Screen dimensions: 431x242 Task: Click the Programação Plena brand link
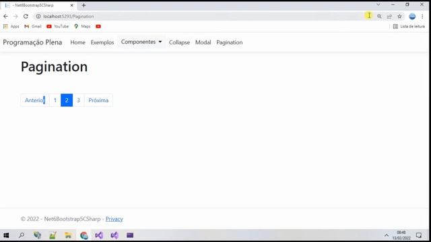pos(32,42)
